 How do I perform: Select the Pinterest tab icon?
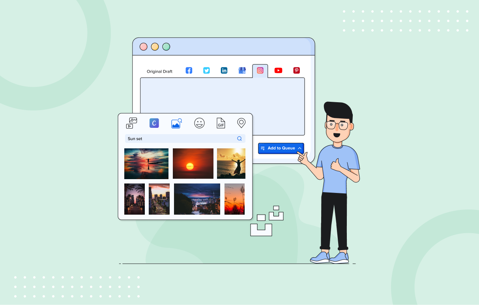tap(296, 70)
